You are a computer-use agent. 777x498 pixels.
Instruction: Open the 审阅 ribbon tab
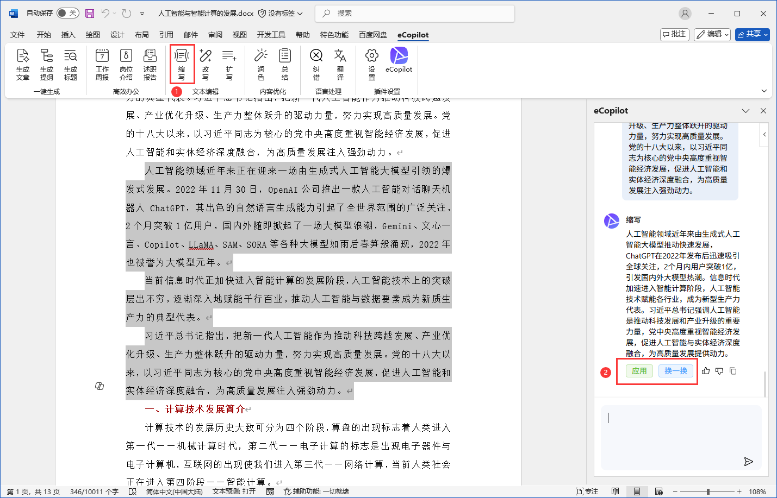215,35
